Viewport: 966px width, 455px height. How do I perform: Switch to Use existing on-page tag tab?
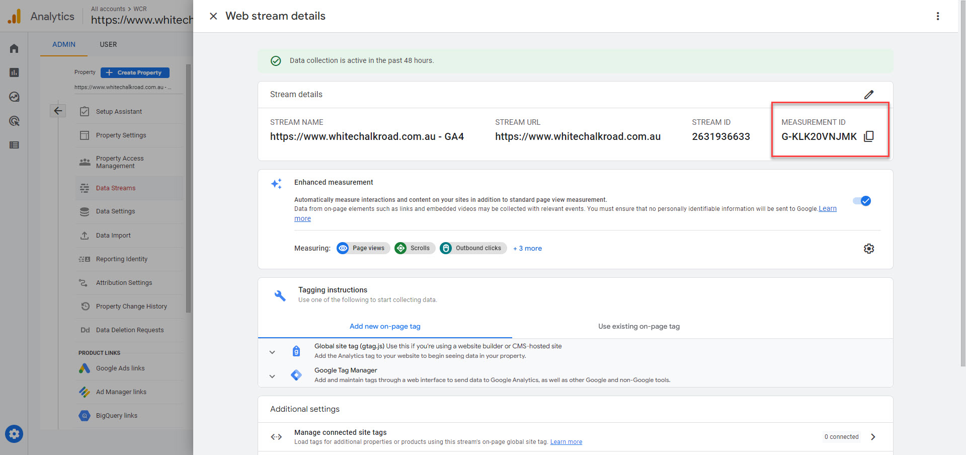coord(638,326)
